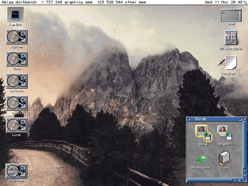Click the Software hard drive icon
The height and width of the screenshot is (186, 248).
point(17,81)
